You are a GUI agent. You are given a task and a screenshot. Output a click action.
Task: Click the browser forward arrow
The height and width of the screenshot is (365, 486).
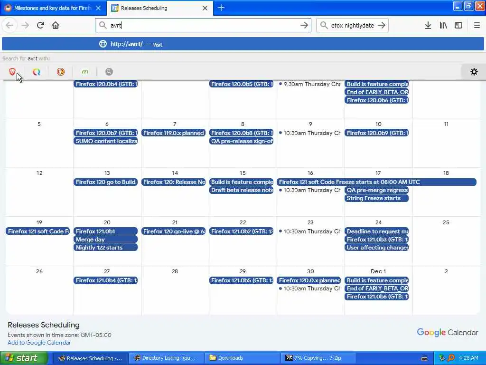[x=25, y=25]
